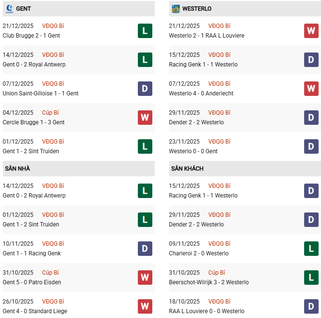Click the W badge for Cercle Brugge 1 - 3 Gent

point(145,118)
